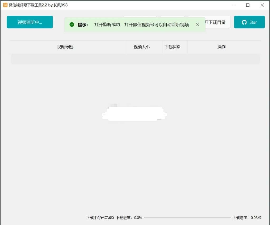Click the app logo icon in title bar

click(x=5, y=5)
